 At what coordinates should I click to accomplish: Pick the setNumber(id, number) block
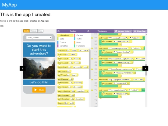[x=70, y=83]
